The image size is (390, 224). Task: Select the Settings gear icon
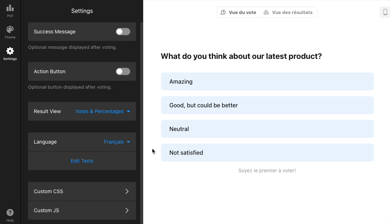[x=10, y=51]
